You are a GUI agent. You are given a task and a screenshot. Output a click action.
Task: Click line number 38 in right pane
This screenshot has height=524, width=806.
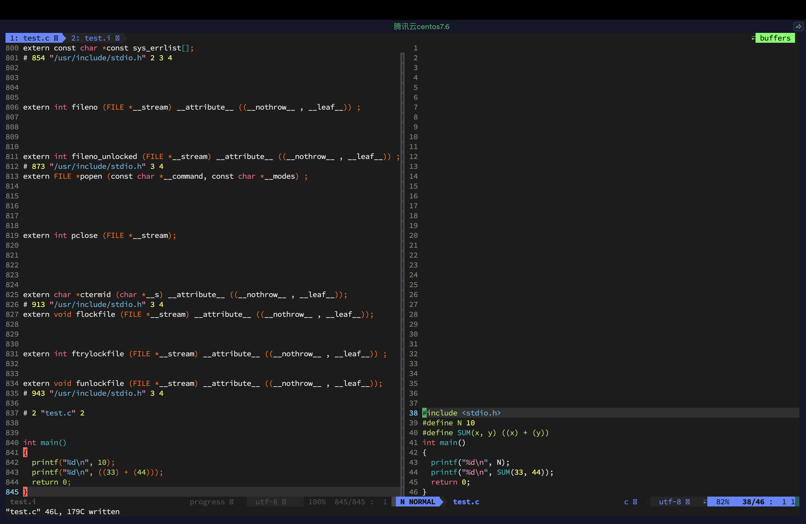[413, 413]
